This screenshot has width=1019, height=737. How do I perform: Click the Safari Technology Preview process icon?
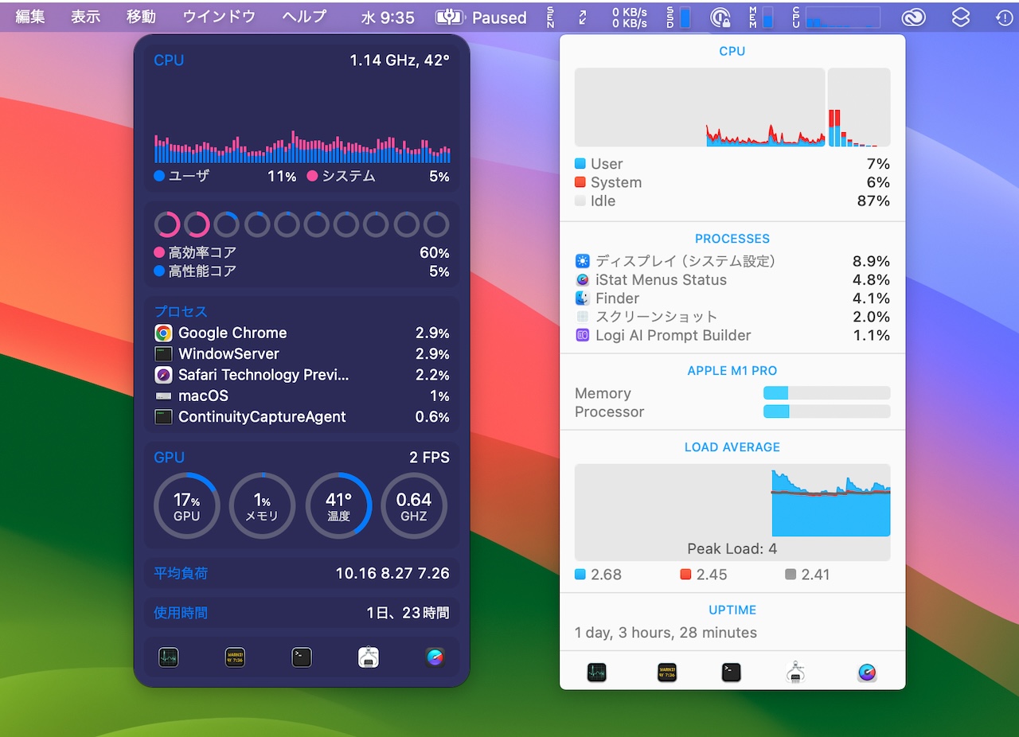tap(163, 375)
